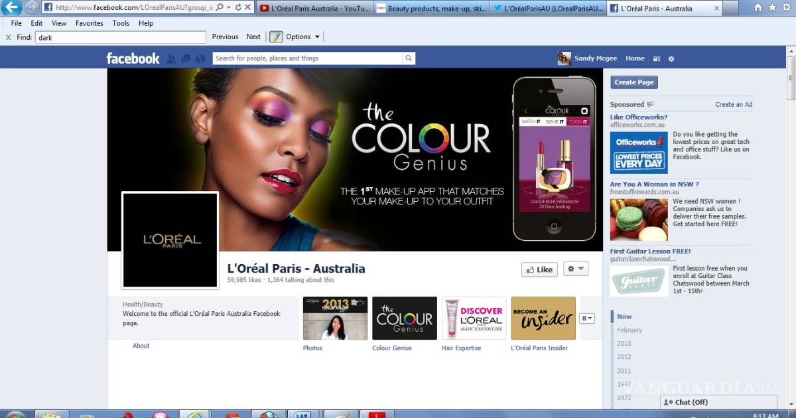Click the browser back arrow button
This screenshot has width=796, height=418.
click(11, 8)
